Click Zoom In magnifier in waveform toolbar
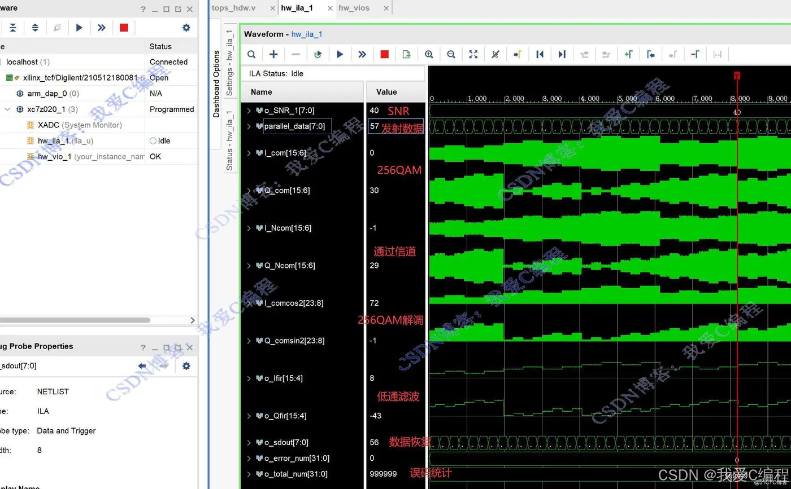This screenshot has height=489, width=791. point(429,54)
